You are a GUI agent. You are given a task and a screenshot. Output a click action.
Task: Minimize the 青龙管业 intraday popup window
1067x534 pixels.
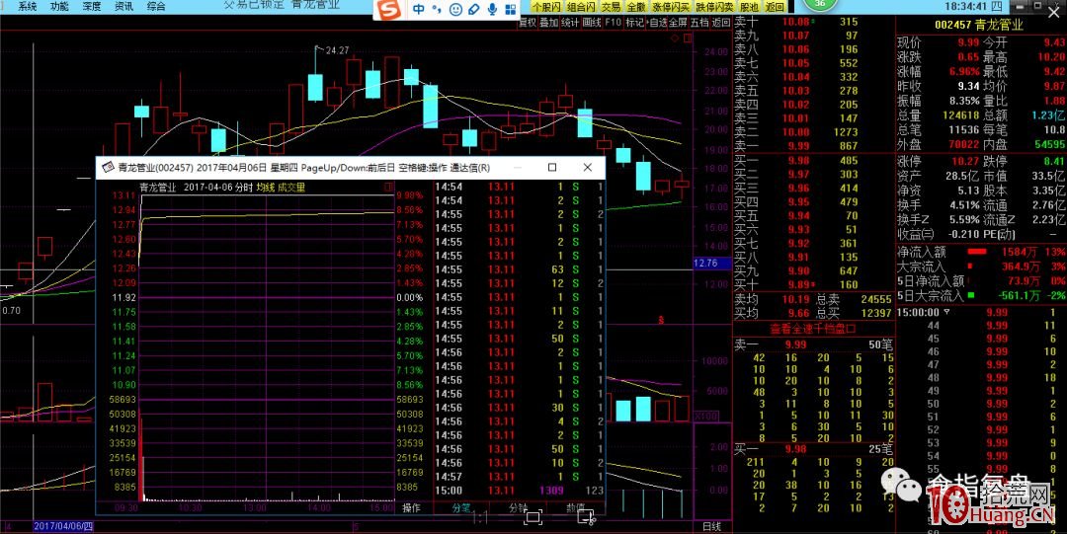[517, 168]
